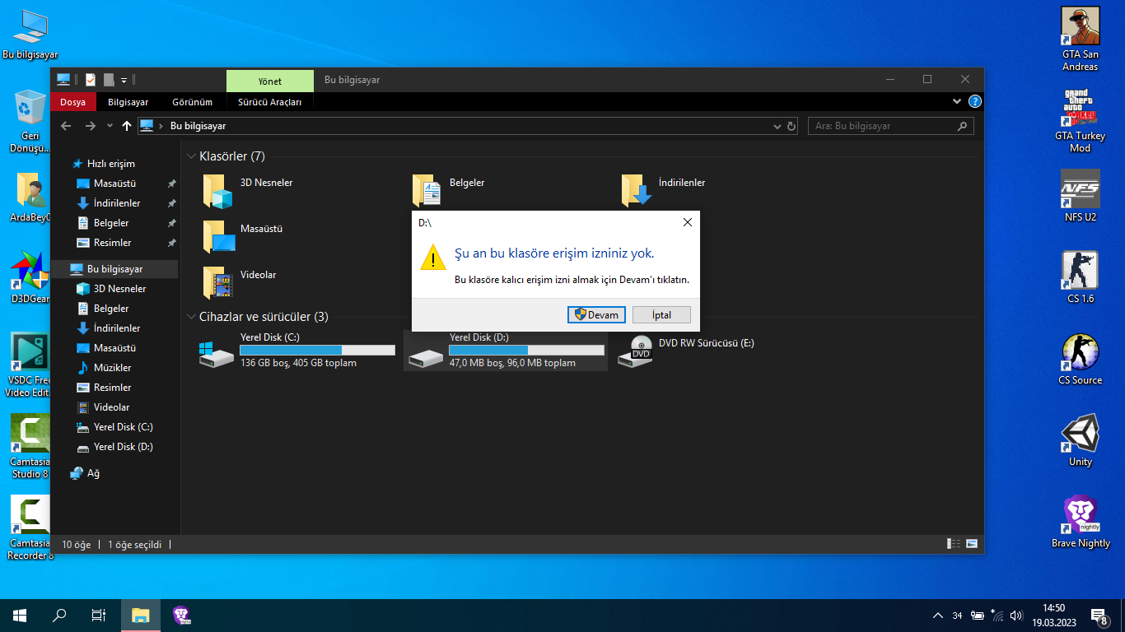Select the CS Source desktop shortcut

click(1080, 359)
